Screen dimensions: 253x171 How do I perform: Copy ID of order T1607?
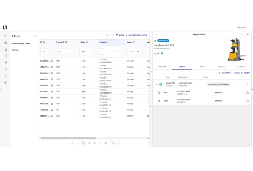click(x=52, y=92)
